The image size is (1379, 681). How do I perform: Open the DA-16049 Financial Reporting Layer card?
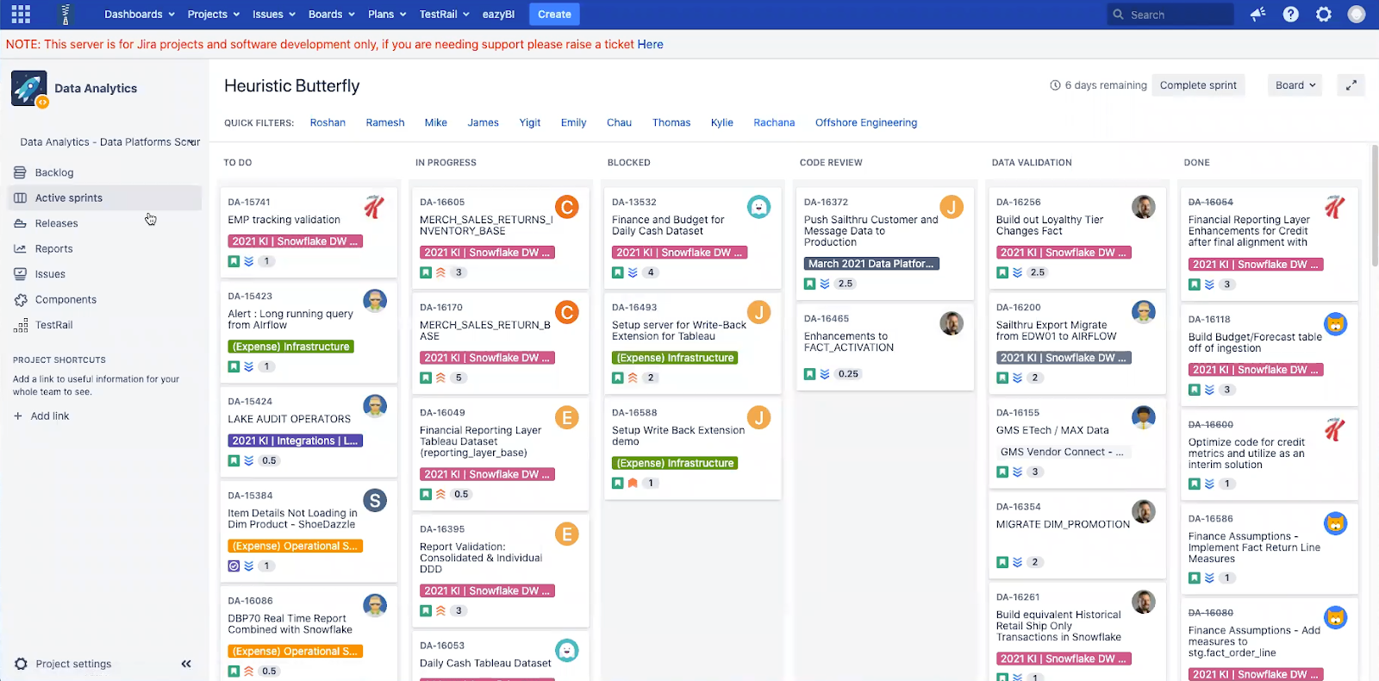pos(501,453)
